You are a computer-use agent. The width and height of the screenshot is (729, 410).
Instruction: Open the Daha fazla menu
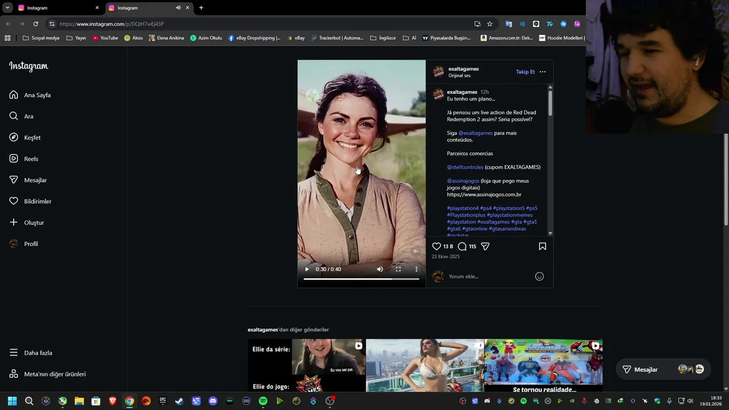pyautogui.click(x=30, y=352)
